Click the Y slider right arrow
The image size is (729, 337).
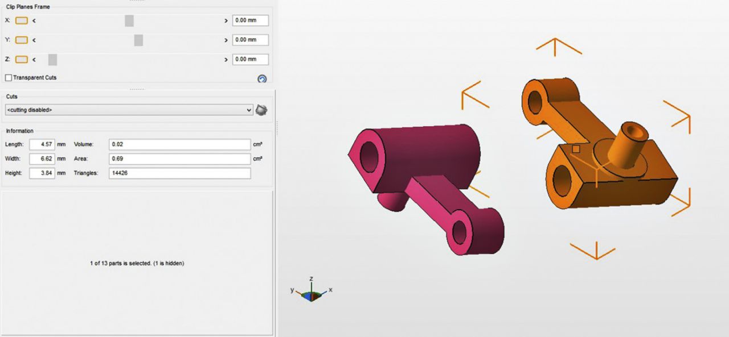click(x=226, y=40)
